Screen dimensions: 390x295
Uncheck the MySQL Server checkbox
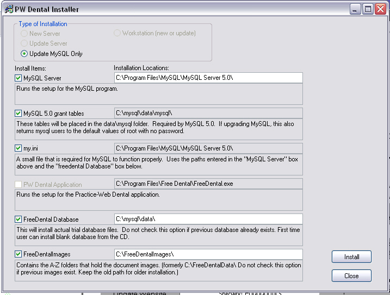click(18, 78)
